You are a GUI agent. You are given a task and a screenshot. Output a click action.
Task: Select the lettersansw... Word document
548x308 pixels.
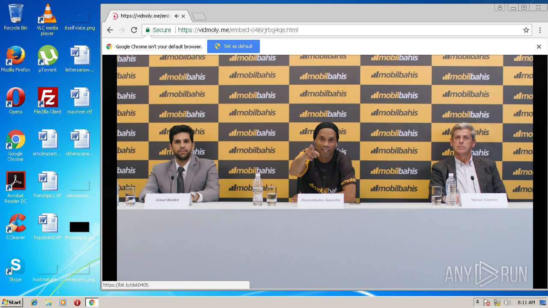tap(80, 59)
